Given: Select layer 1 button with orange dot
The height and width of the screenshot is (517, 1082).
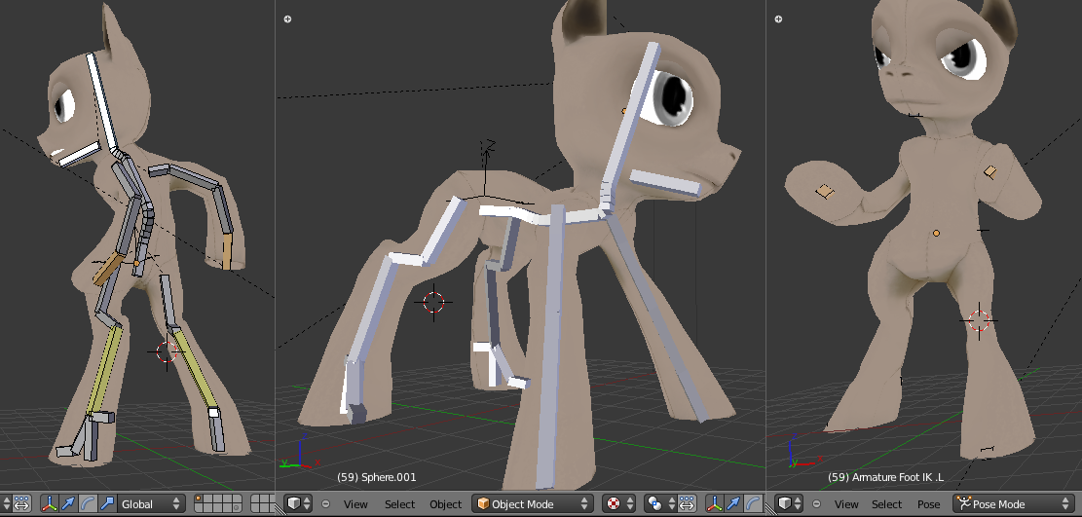Looking at the screenshot, I should tap(198, 499).
